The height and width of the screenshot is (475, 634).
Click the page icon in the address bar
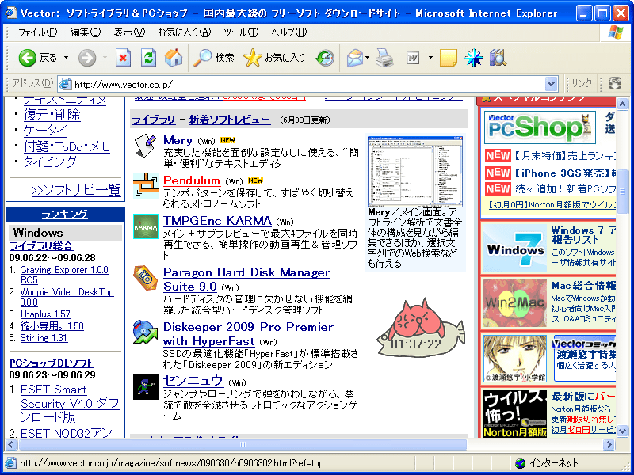click(x=65, y=84)
